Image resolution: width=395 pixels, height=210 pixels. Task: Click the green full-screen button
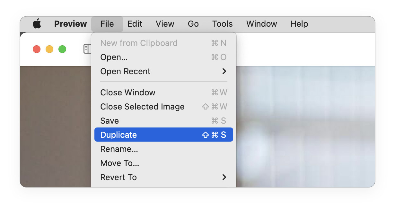click(62, 49)
